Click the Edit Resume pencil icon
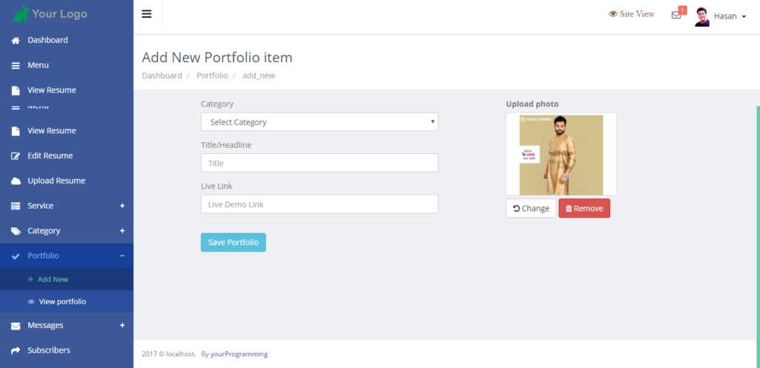This screenshot has height=368, width=760. 16,156
